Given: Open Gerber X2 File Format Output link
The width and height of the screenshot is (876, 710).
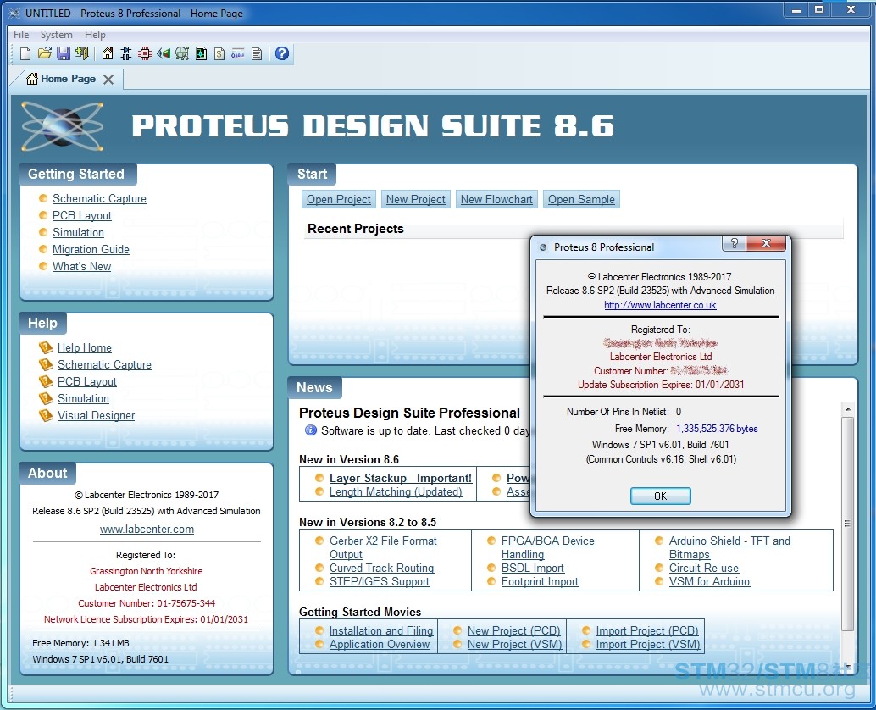Looking at the screenshot, I should (x=383, y=547).
